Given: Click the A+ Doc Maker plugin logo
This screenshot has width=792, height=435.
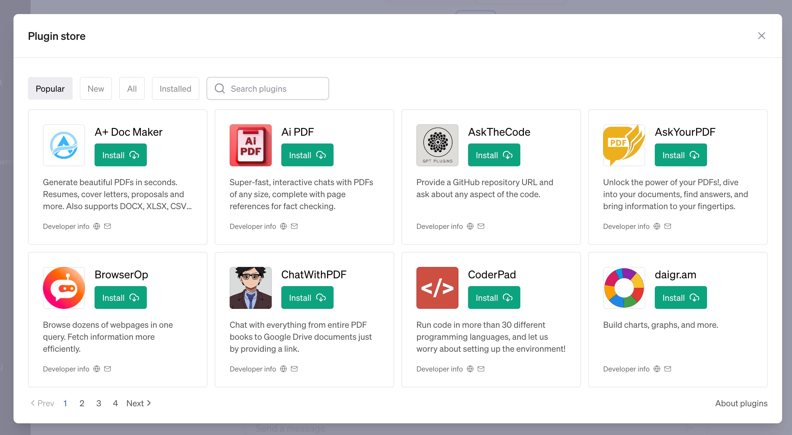Looking at the screenshot, I should (x=64, y=145).
